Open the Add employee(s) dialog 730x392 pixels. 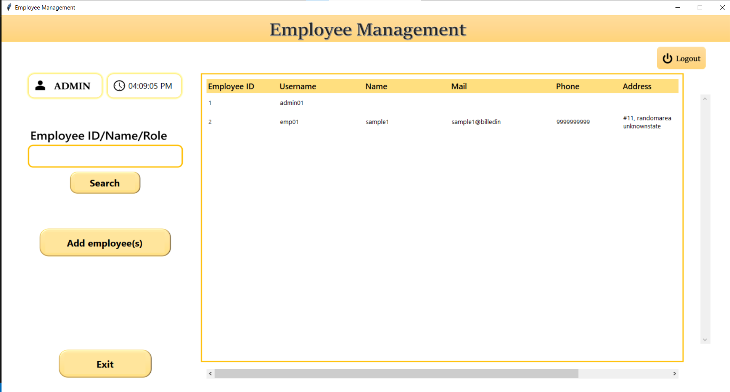click(105, 243)
